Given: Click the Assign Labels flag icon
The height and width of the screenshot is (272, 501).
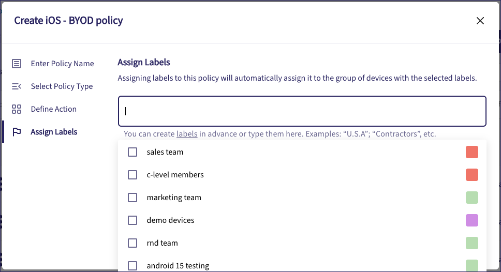Looking at the screenshot, I should coord(17,132).
